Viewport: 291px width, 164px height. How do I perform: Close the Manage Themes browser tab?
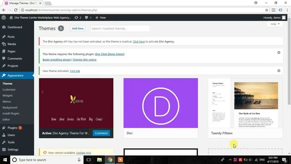(40, 3)
